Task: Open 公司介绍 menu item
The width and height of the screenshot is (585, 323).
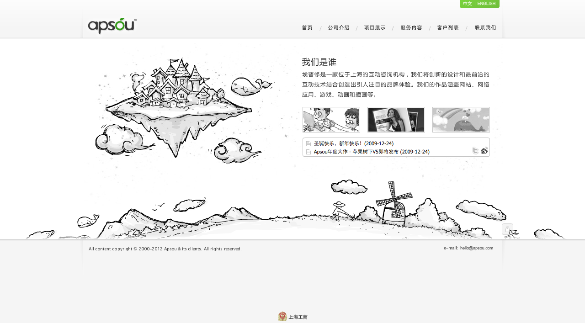Action: click(339, 28)
